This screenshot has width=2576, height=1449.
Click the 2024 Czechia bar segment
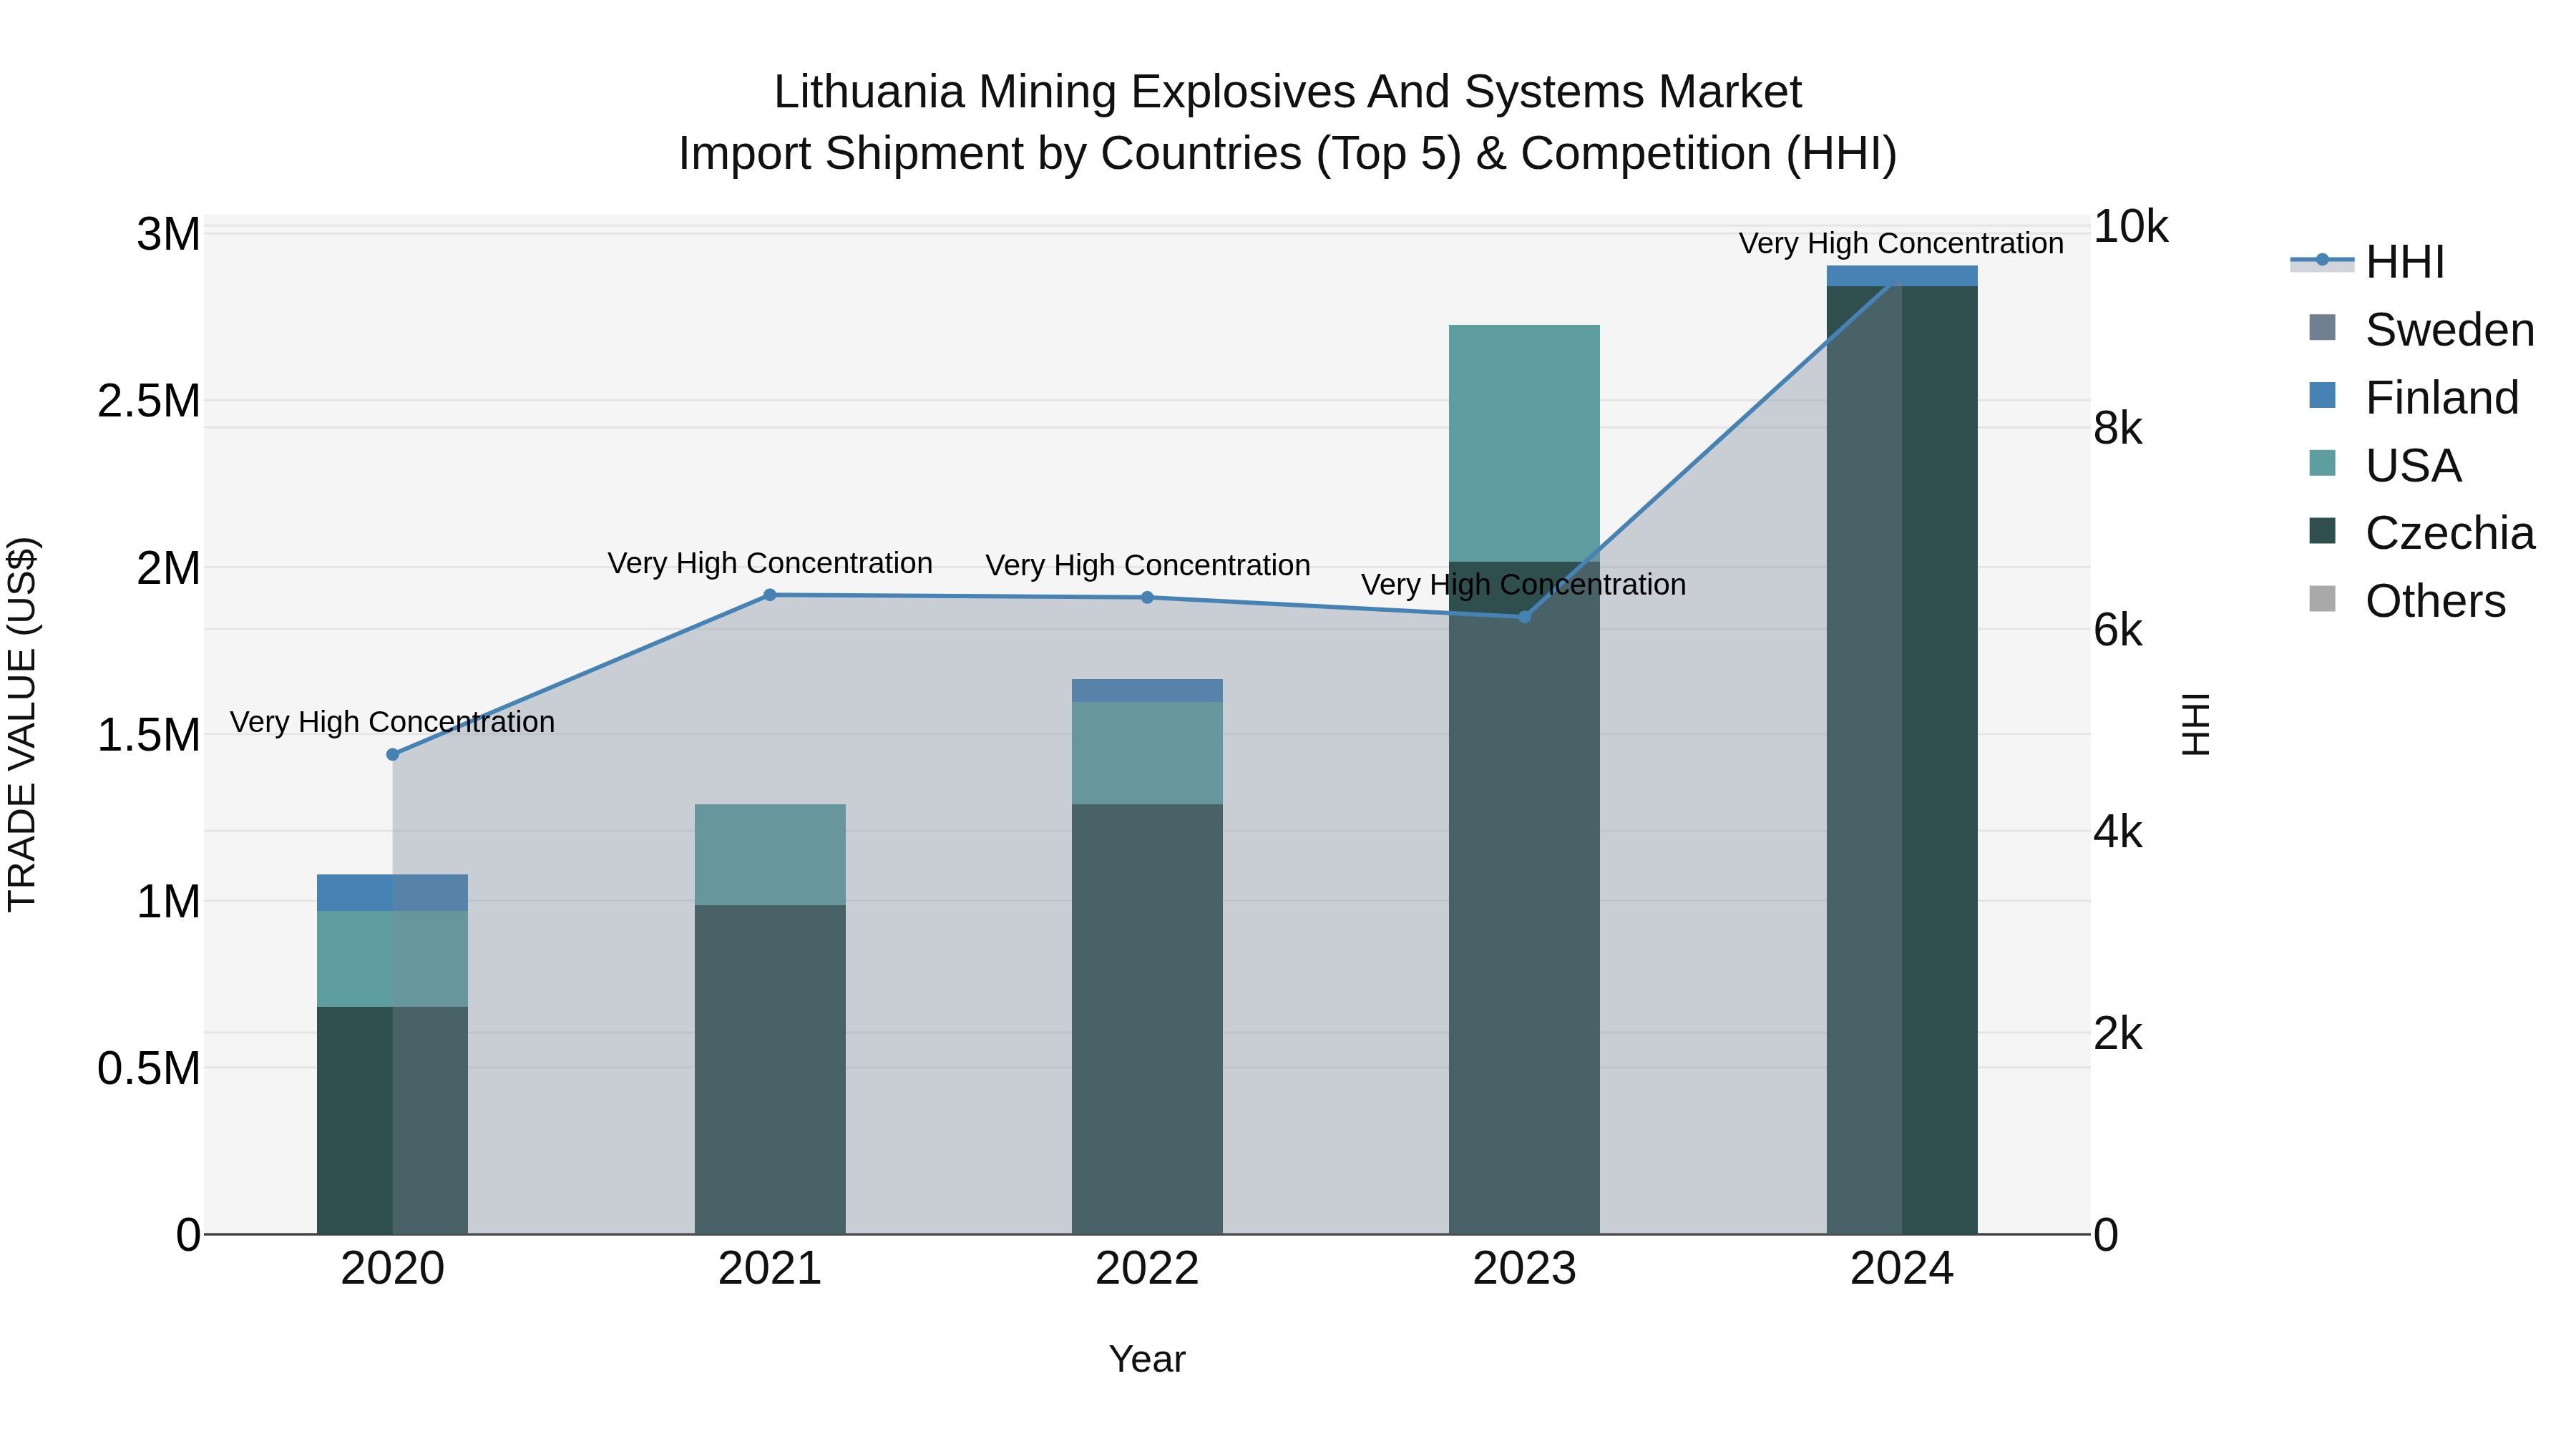tap(1902, 760)
